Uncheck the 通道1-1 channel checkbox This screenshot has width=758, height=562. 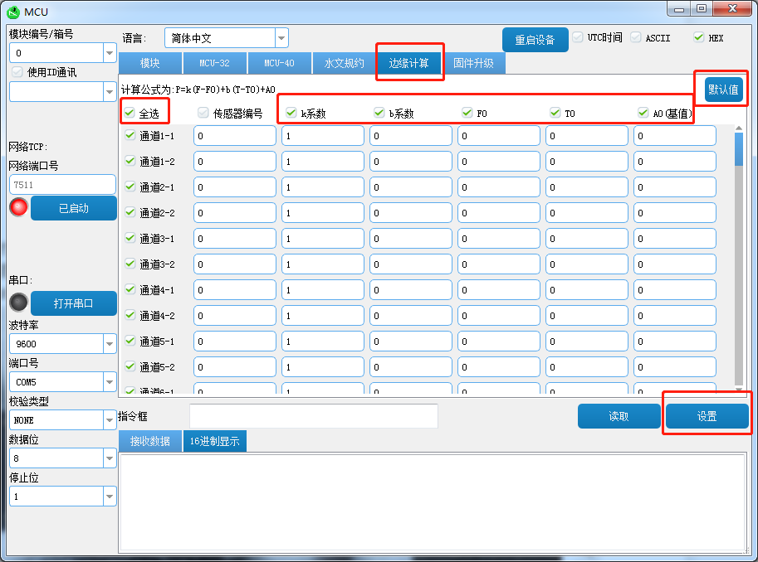tap(130, 135)
